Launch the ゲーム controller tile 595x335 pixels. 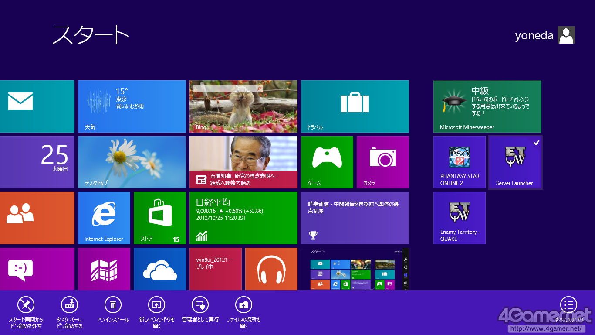click(327, 162)
